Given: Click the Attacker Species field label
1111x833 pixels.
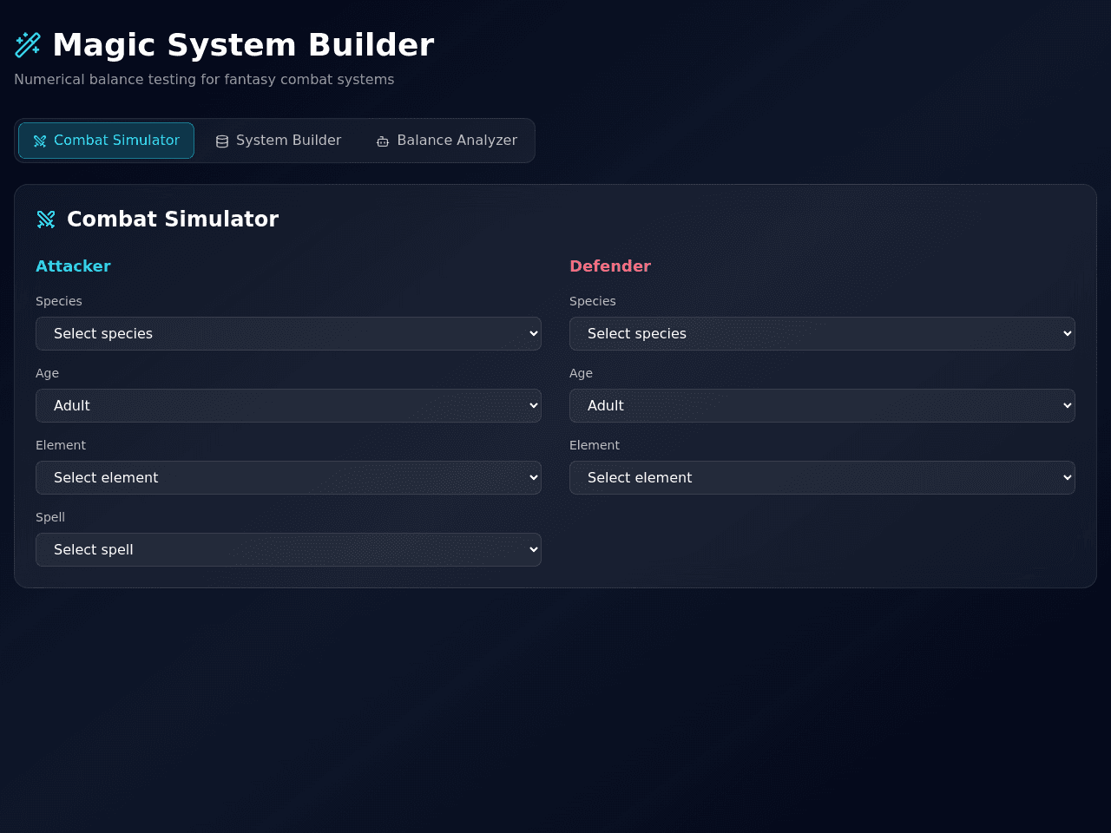Looking at the screenshot, I should pyautogui.click(x=59, y=301).
